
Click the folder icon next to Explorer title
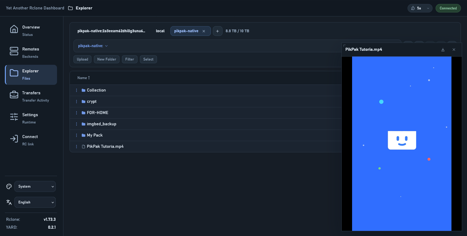pos(70,8)
